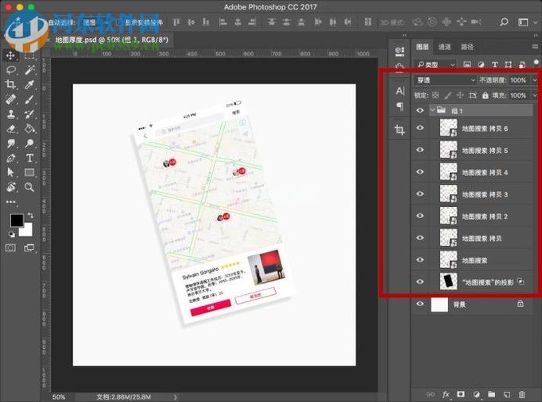The image size is (542, 402).
Task: Click the 地图搜索 拷贝 5 layer thumbnail
Action: (x=448, y=150)
